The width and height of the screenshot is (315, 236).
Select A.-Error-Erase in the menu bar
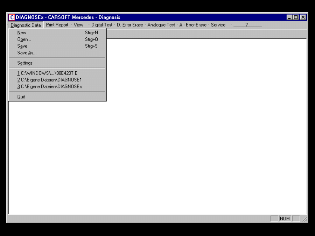[x=193, y=25]
